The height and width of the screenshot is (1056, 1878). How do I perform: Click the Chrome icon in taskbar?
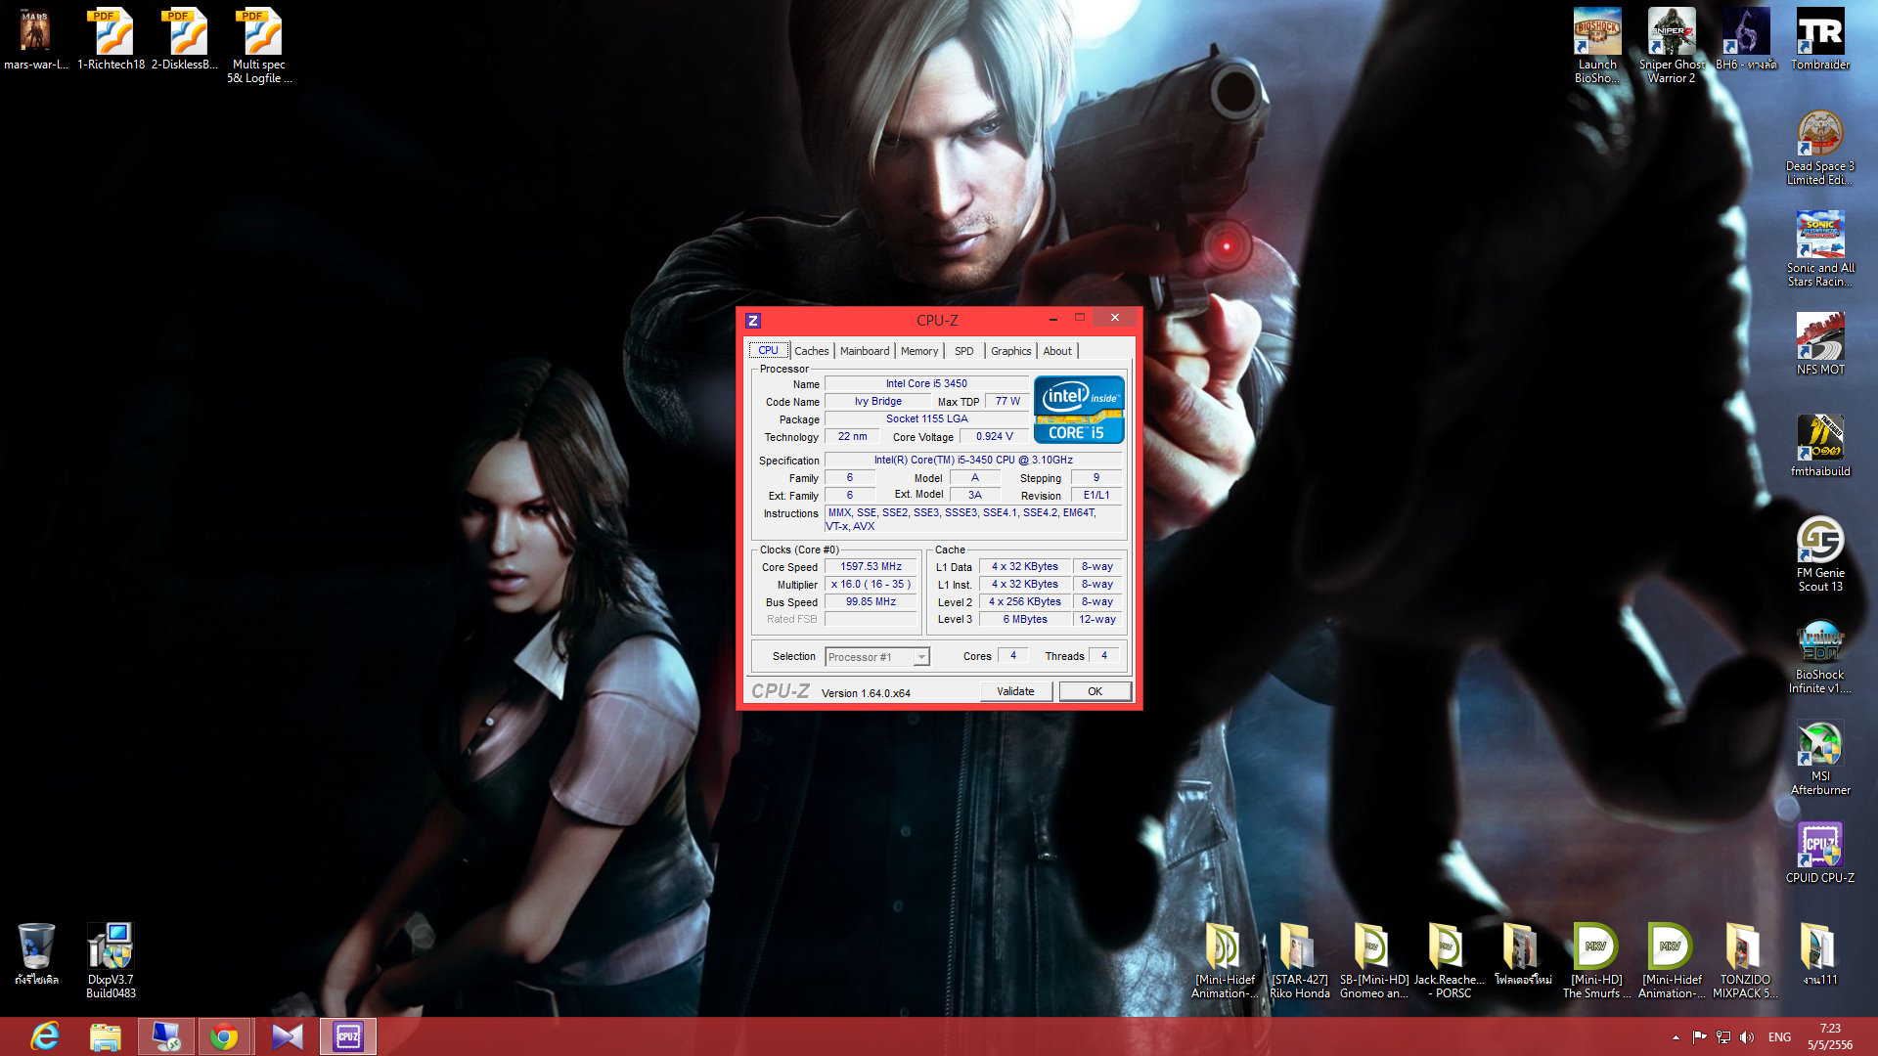coord(224,1036)
